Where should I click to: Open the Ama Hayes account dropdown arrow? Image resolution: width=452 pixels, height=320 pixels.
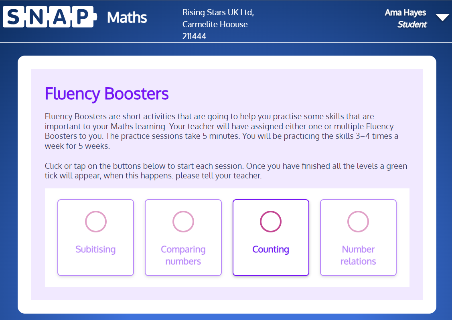(442, 17)
